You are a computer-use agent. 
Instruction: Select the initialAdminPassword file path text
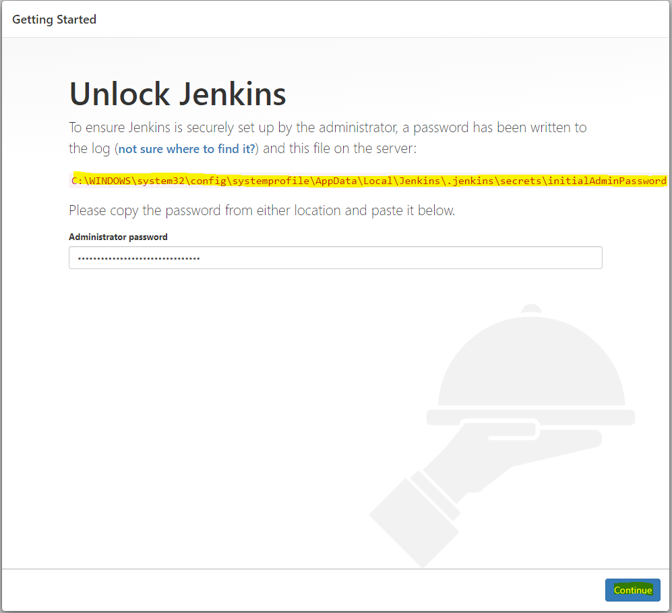[369, 181]
